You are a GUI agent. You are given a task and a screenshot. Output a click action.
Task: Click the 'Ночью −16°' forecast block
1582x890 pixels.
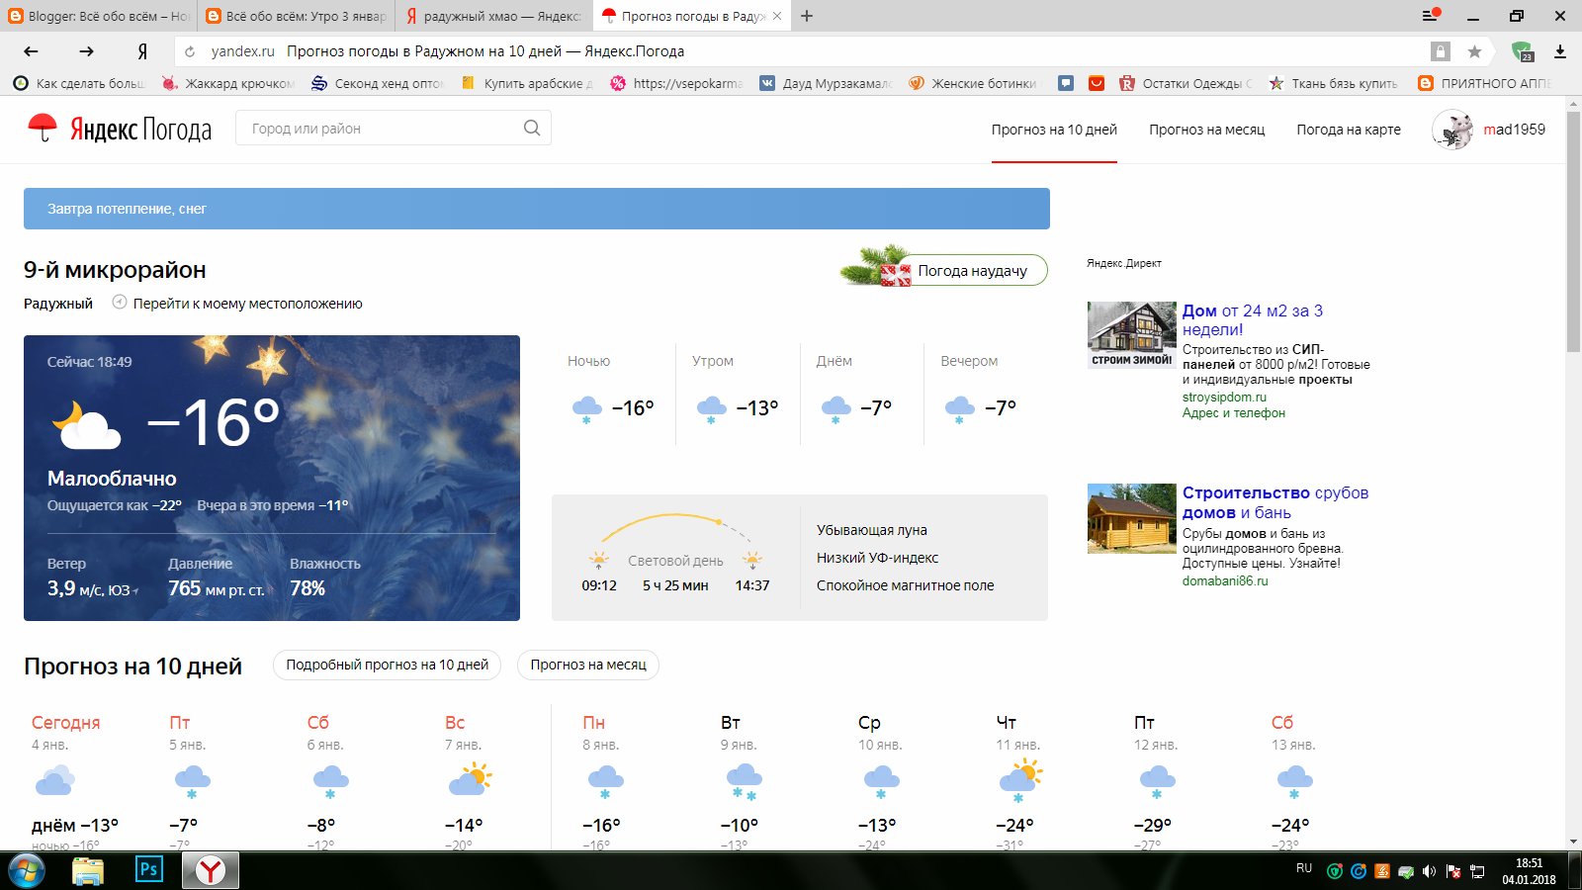click(x=613, y=393)
